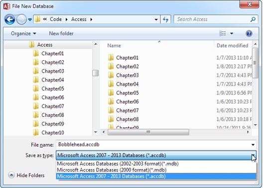
Task: Click navigation pane scroll down arrow
Action: [96, 132]
